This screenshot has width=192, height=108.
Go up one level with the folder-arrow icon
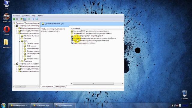pyautogui.click(x=22, y=19)
